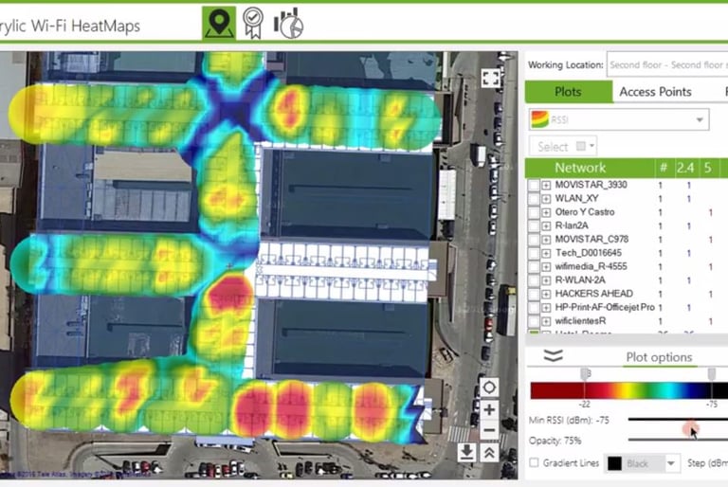Screen dimensions: 728x487
Task: Open the map location view icon
Action: tap(219, 23)
